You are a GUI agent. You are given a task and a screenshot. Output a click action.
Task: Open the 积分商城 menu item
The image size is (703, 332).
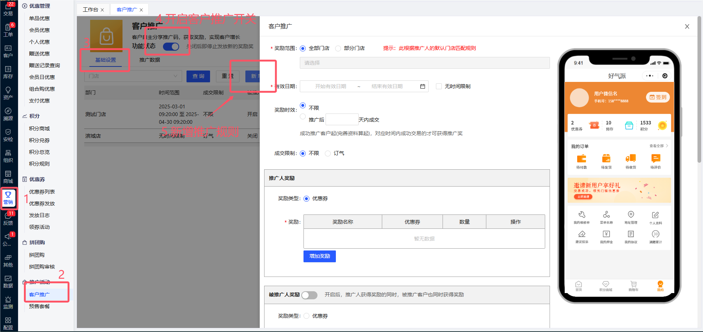point(39,129)
